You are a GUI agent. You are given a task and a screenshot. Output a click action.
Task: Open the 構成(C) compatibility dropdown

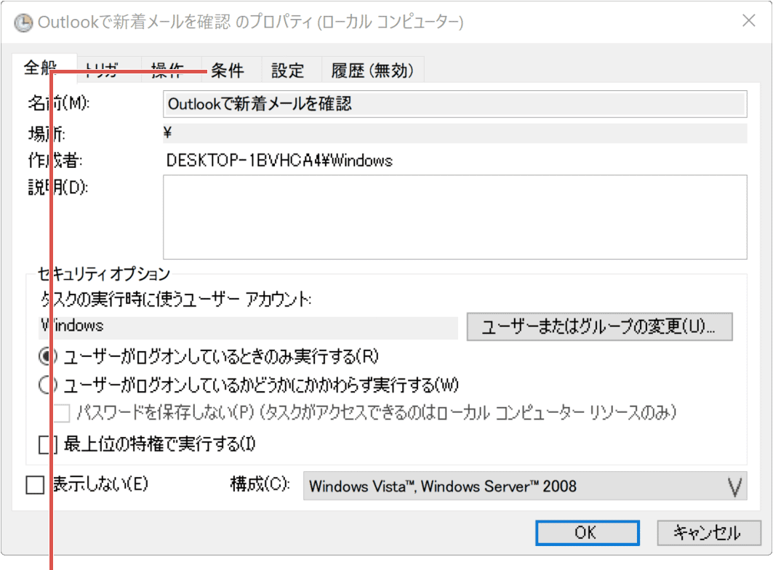point(524,486)
